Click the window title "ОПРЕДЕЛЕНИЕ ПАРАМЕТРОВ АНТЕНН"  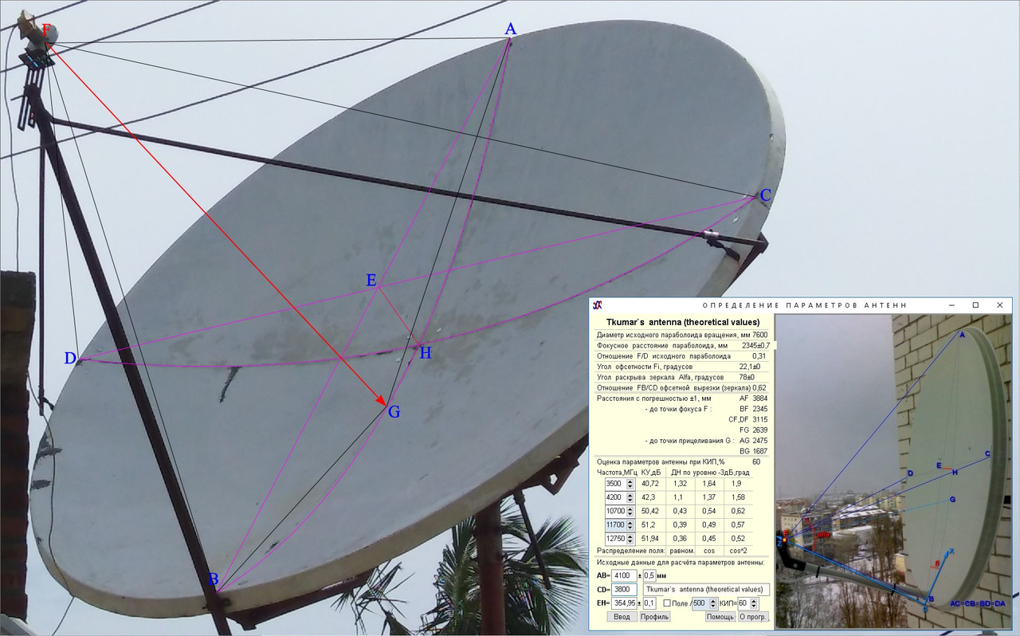point(804,305)
